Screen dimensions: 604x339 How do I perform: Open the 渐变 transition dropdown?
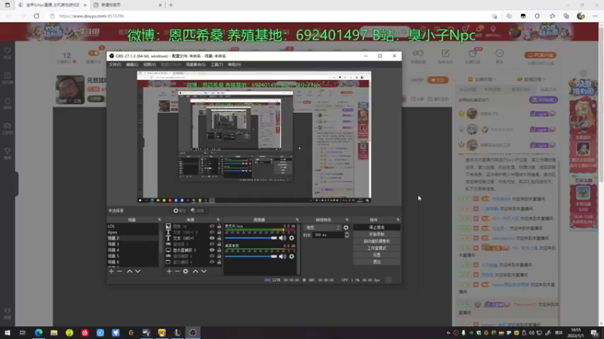coord(322,228)
